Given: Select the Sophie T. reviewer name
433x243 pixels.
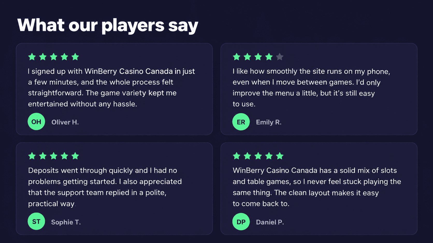Looking at the screenshot, I should tap(66, 222).
